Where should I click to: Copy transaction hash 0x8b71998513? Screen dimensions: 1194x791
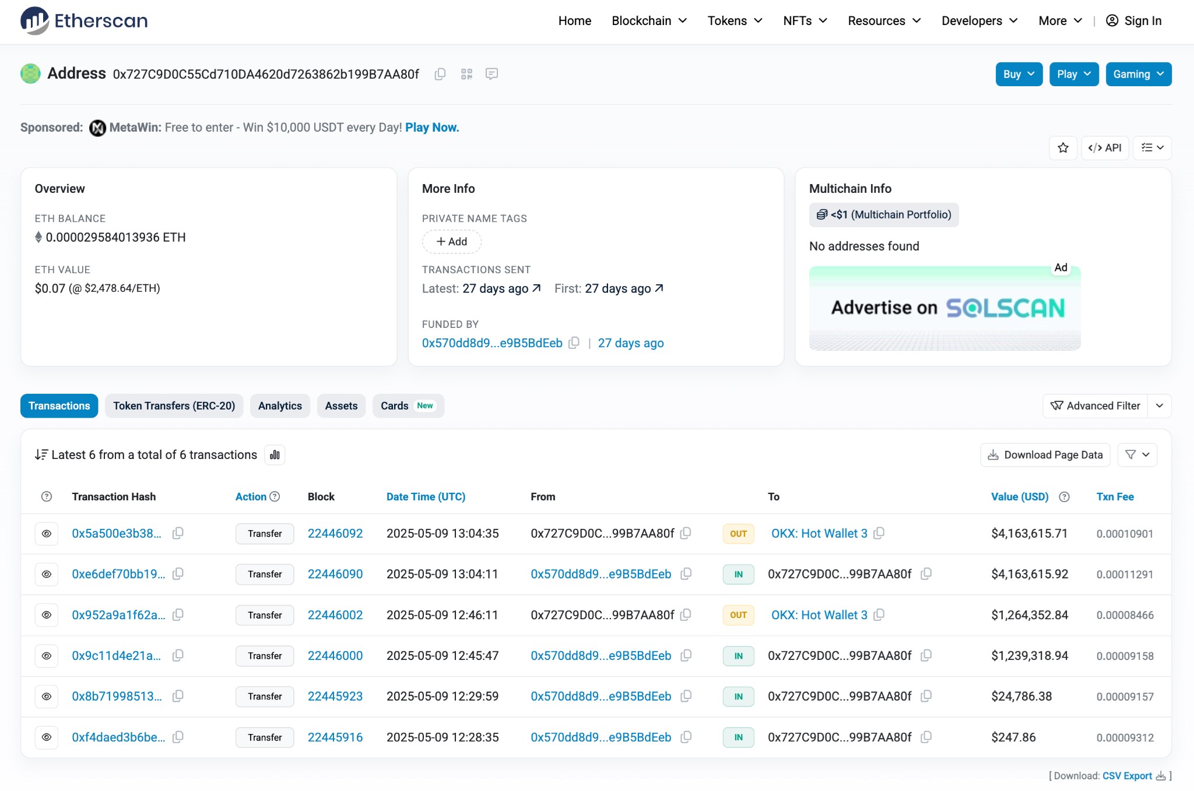point(178,696)
